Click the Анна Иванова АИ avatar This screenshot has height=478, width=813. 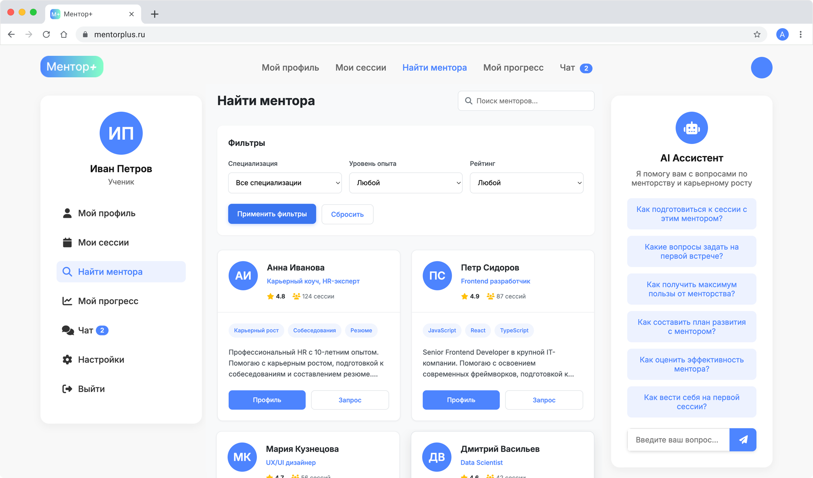point(243,275)
